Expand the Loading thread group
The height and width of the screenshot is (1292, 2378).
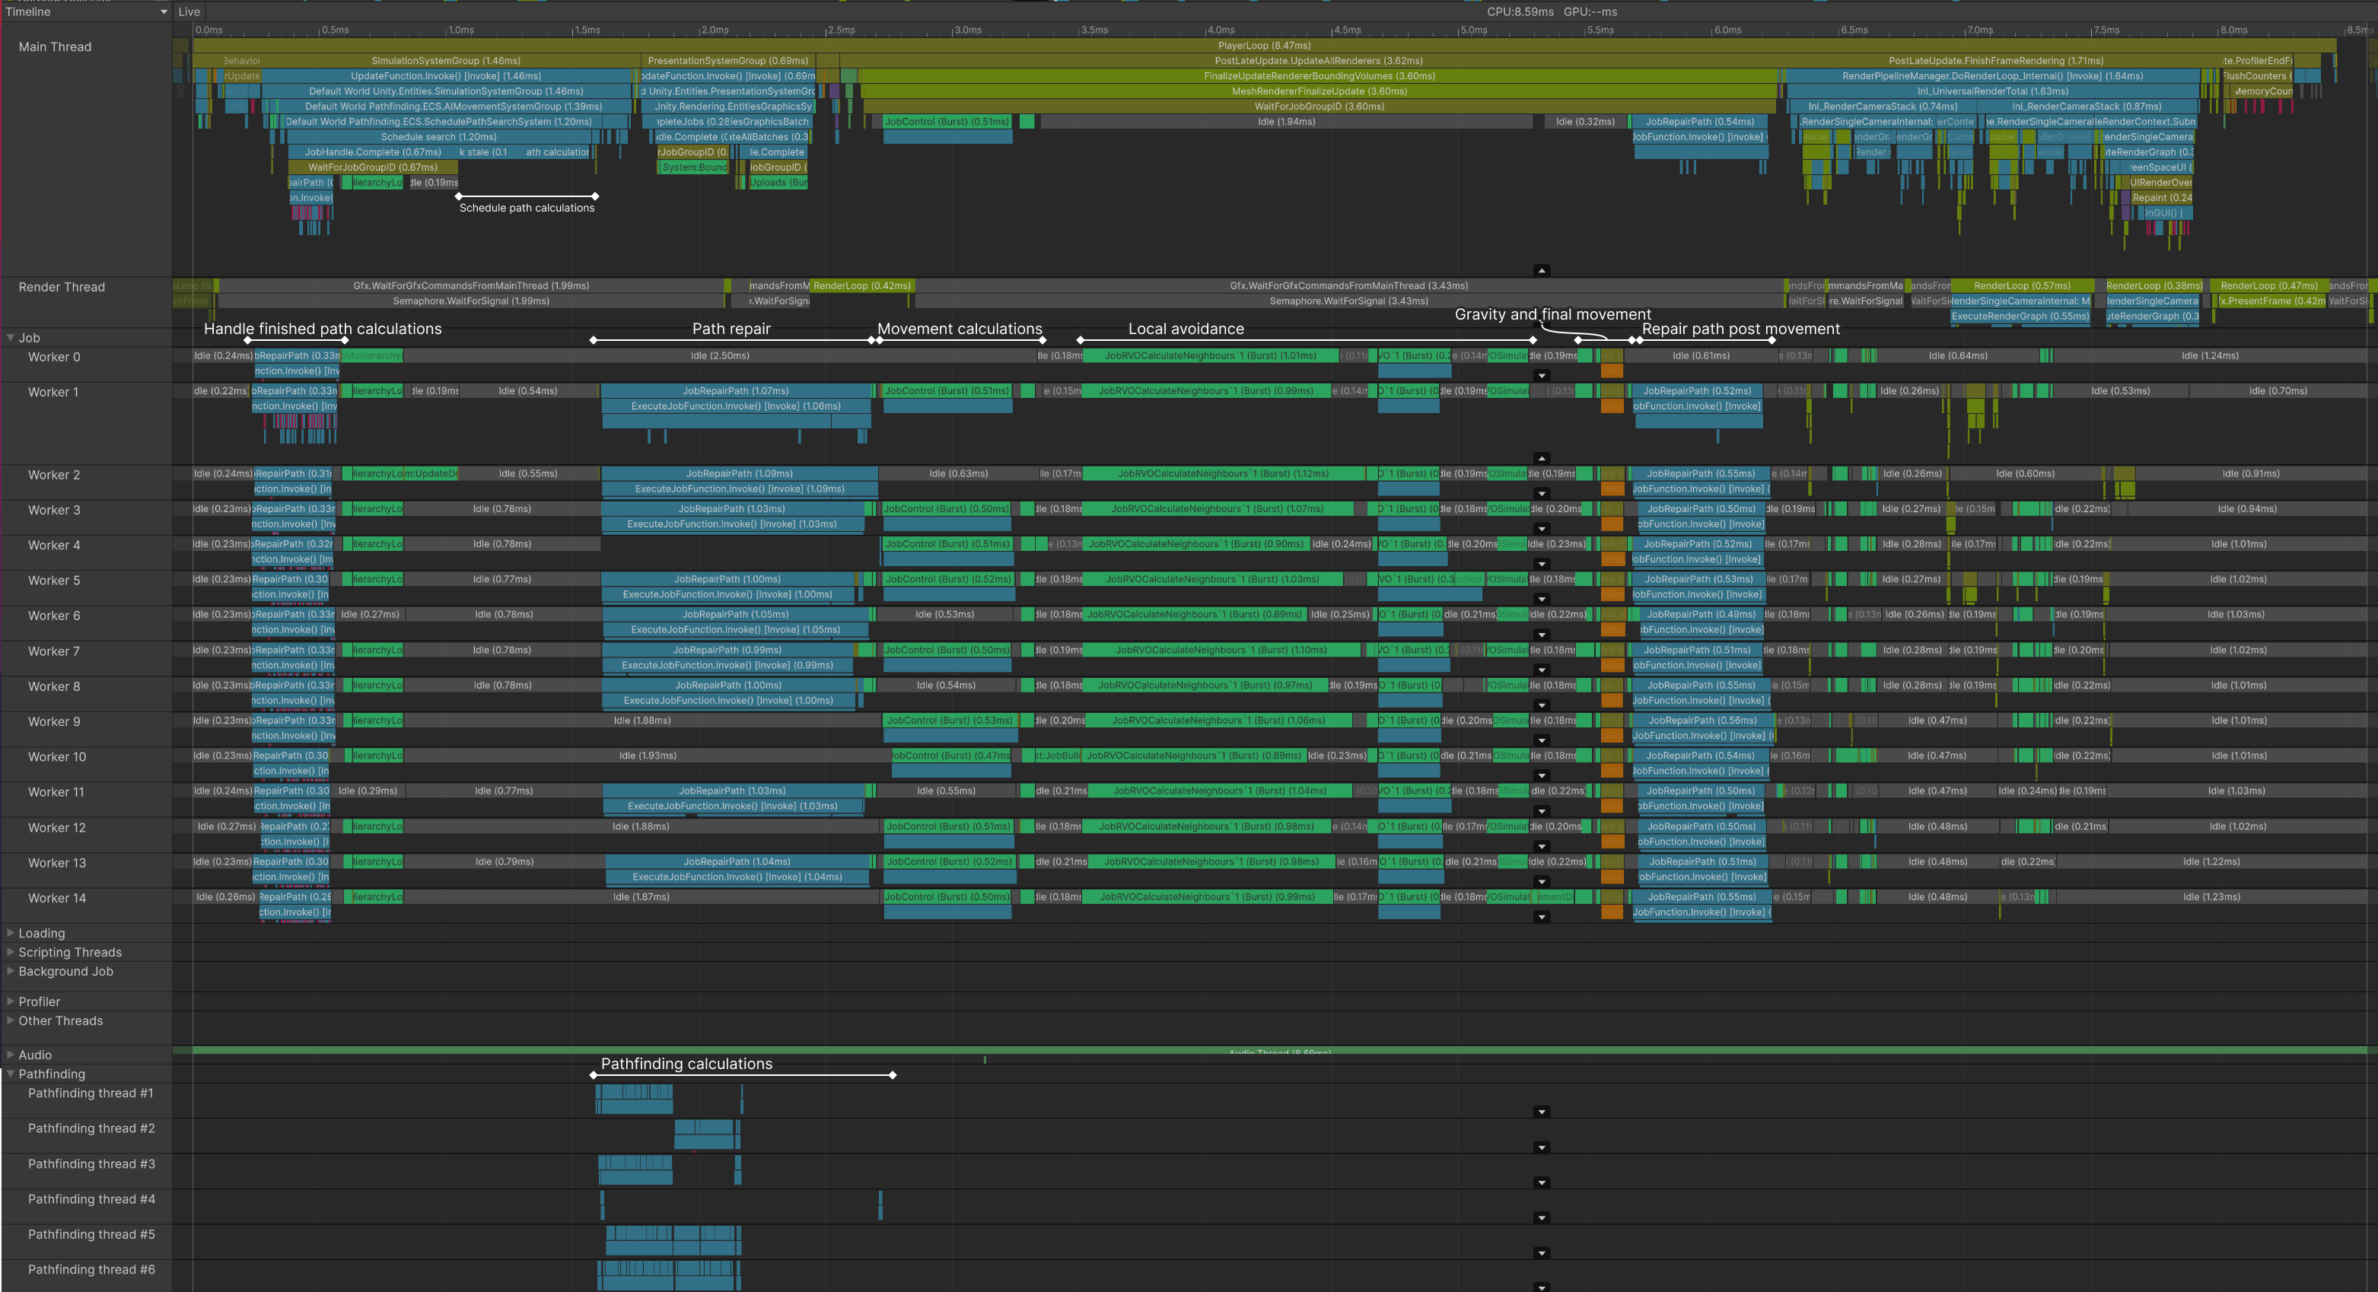(x=10, y=933)
